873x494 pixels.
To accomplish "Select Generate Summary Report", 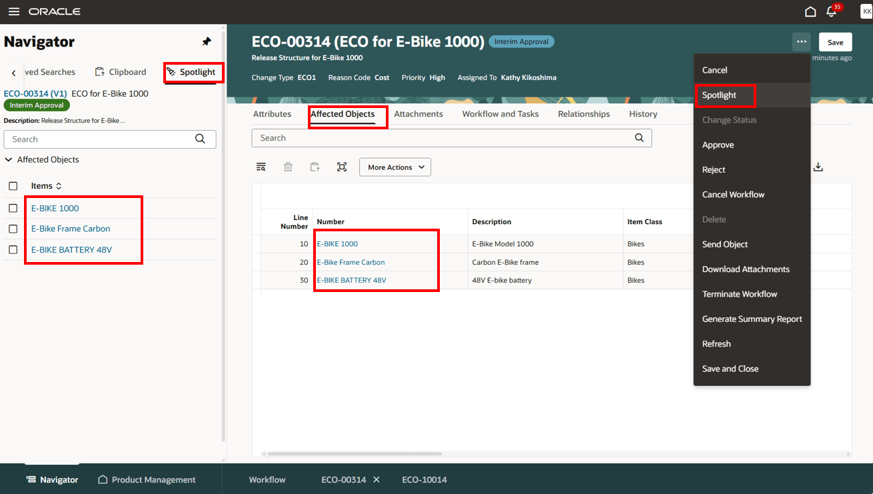I will [x=752, y=319].
